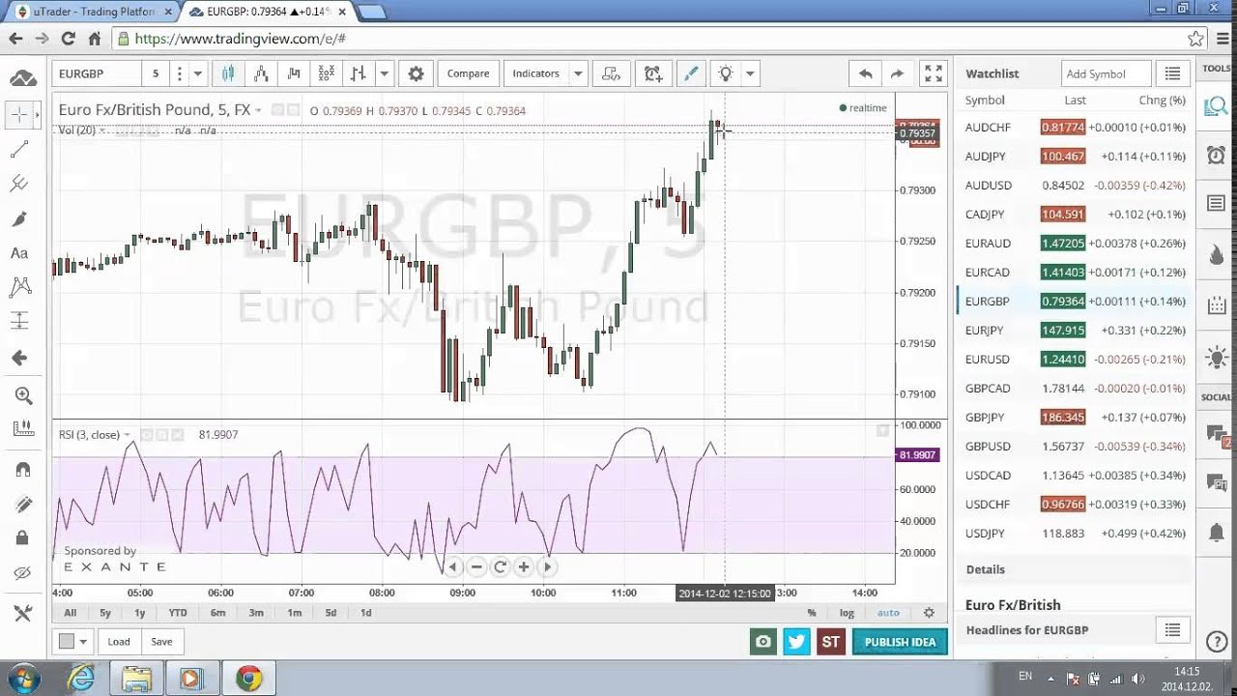Toggle percent scale on price axis
The height and width of the screenshot is (696, 1237).
click(x=812, y=613)
